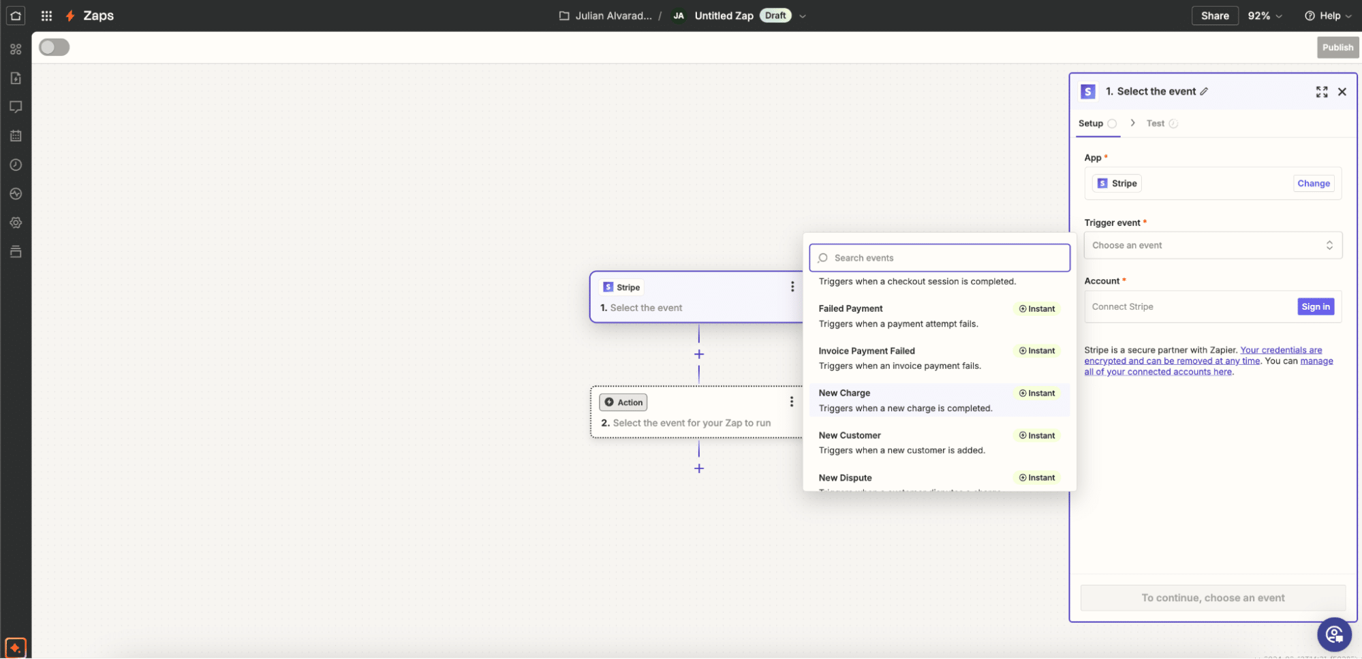The height and width of the screenshot is (659, 1362).
Task: Click Sign in to connect Stripe
Action: coord(1315,306)
